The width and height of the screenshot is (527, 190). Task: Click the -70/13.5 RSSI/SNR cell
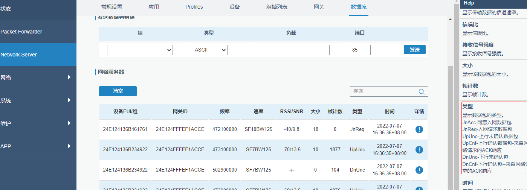coord(292,150)
